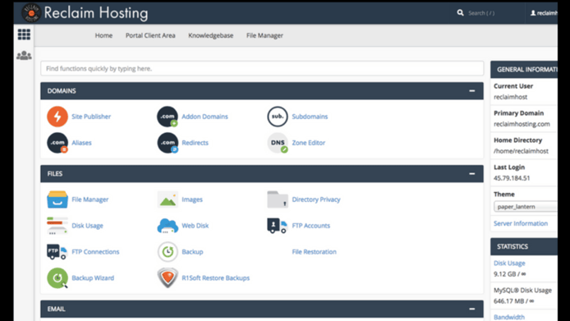Click the File Manager drawer icon

[x=57, y=199]
